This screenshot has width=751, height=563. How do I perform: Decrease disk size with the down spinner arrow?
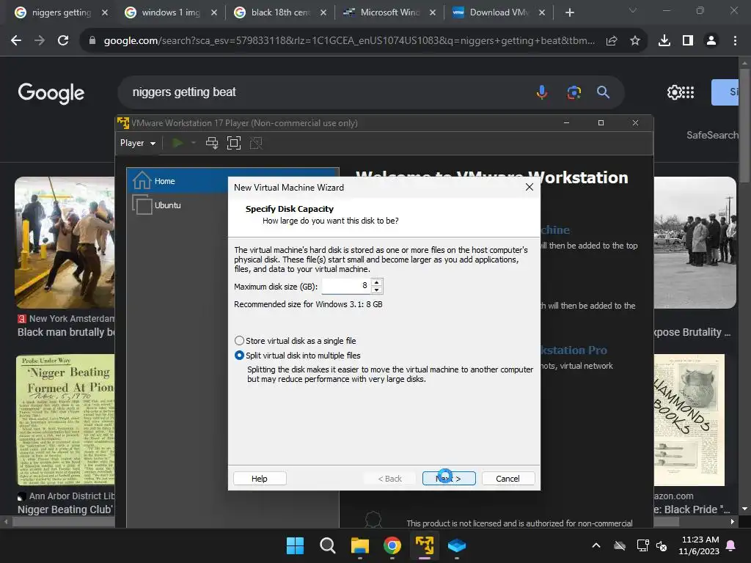376,290
